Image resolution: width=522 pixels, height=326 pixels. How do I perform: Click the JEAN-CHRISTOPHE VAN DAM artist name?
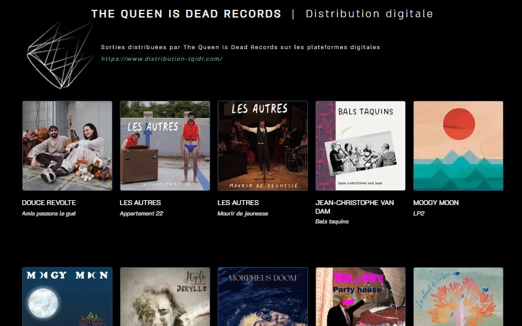[x=355, y=207]
